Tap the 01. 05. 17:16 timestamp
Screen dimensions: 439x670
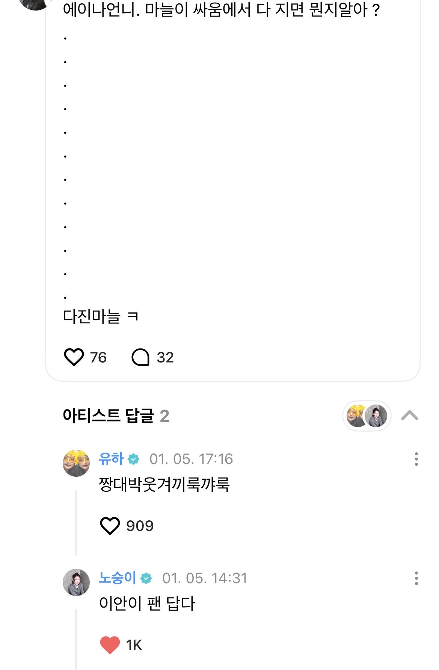(x=191, y=459)
